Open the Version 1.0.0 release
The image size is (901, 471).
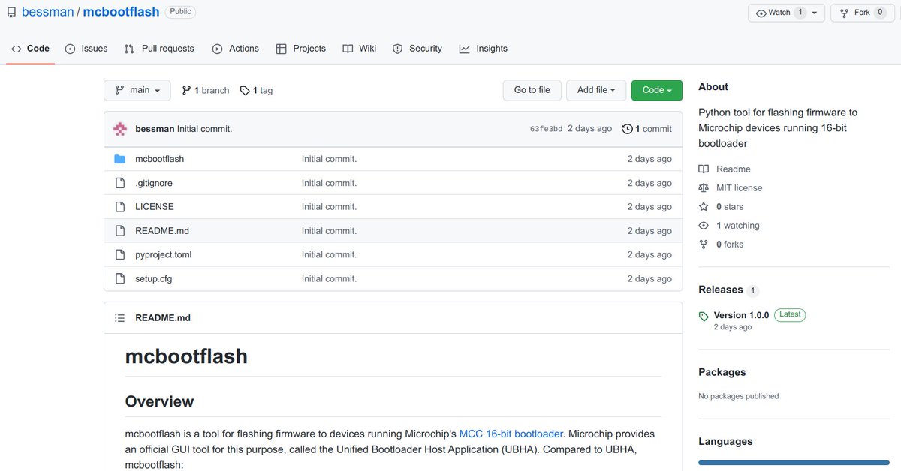pyautogui.click(x=741, y=315)
